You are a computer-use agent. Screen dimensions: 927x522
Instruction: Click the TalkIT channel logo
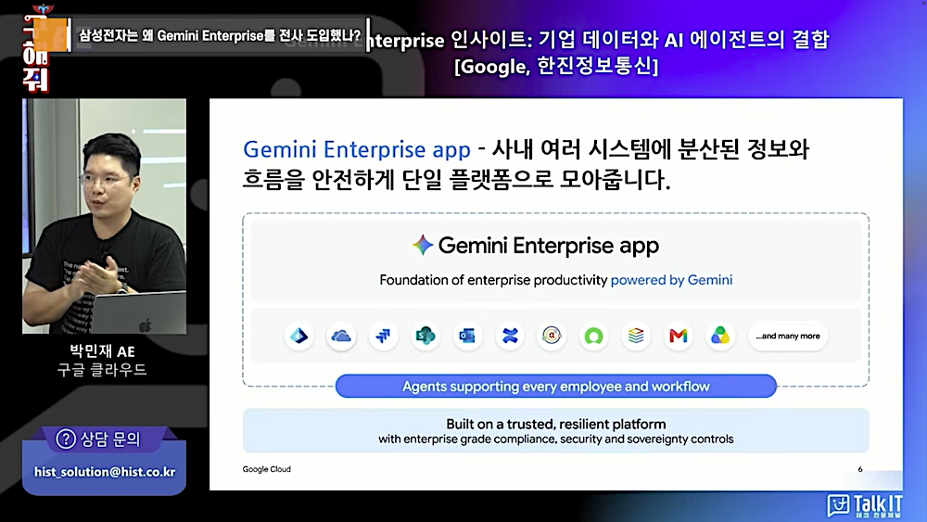tap(865, 505)
